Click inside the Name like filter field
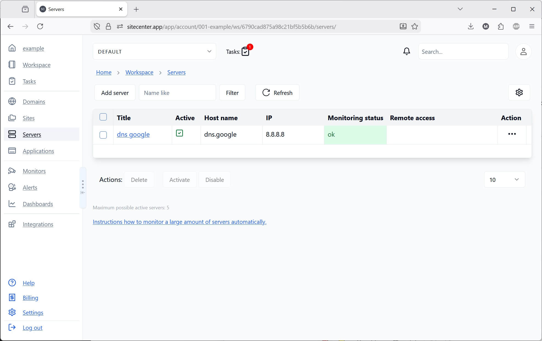The image size is (542, 341). (x=177, y=92)
